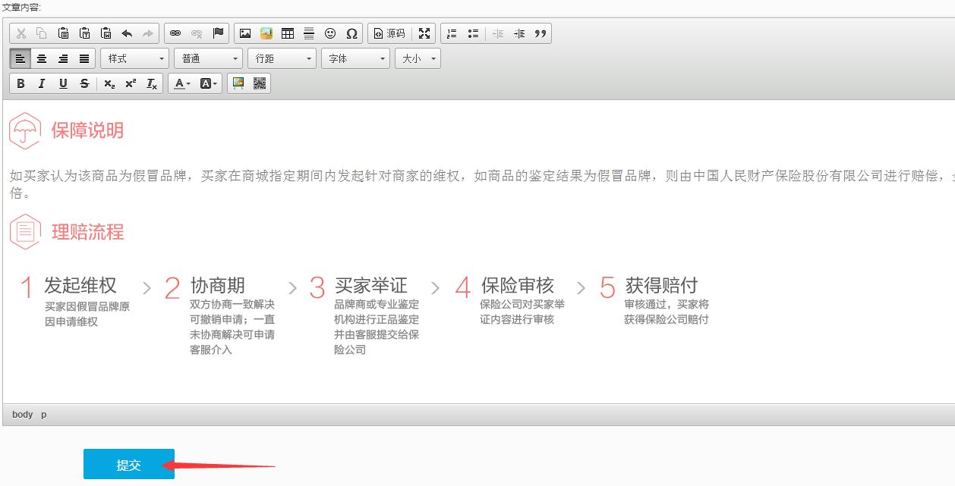Insert a QR code
The height and width of the screenshot is (486, 955).
pyautogui.click(x=260, y=83)
